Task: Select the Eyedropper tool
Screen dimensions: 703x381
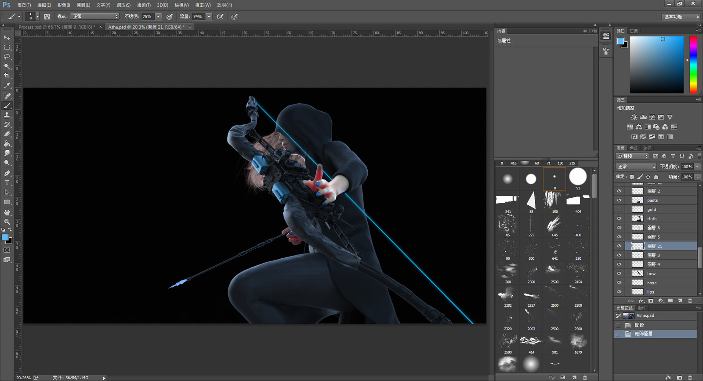Action: [7, 86]
